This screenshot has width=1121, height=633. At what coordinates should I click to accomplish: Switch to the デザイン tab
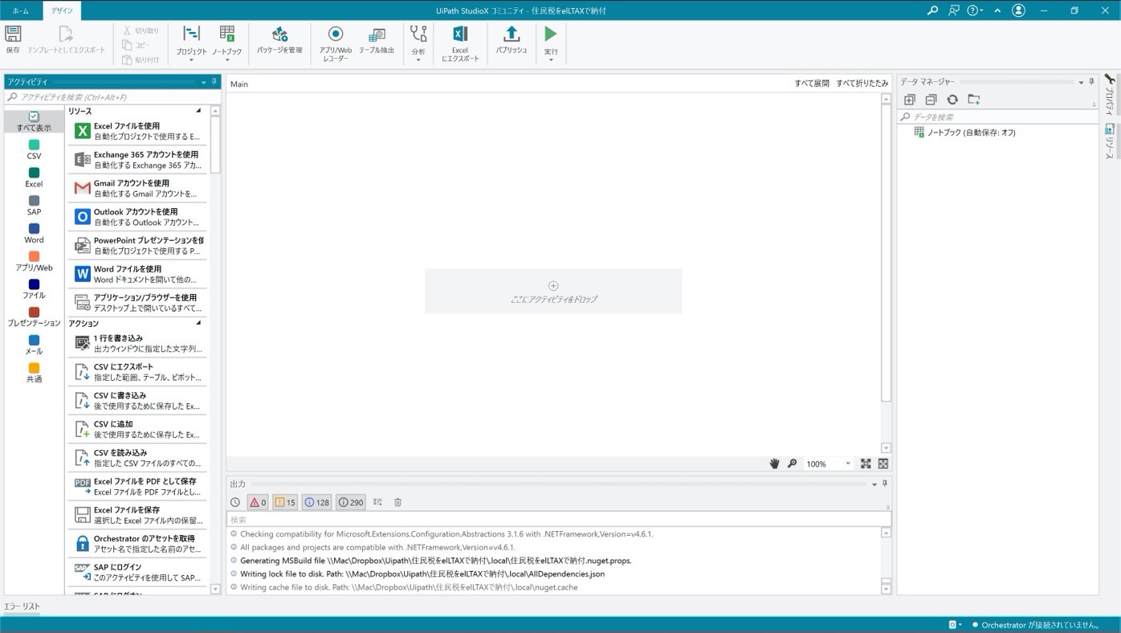coord(62,10)
